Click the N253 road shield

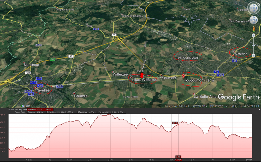click(x=220, y=75)
